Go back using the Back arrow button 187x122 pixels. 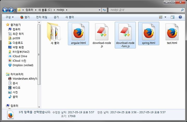[5, 10]
